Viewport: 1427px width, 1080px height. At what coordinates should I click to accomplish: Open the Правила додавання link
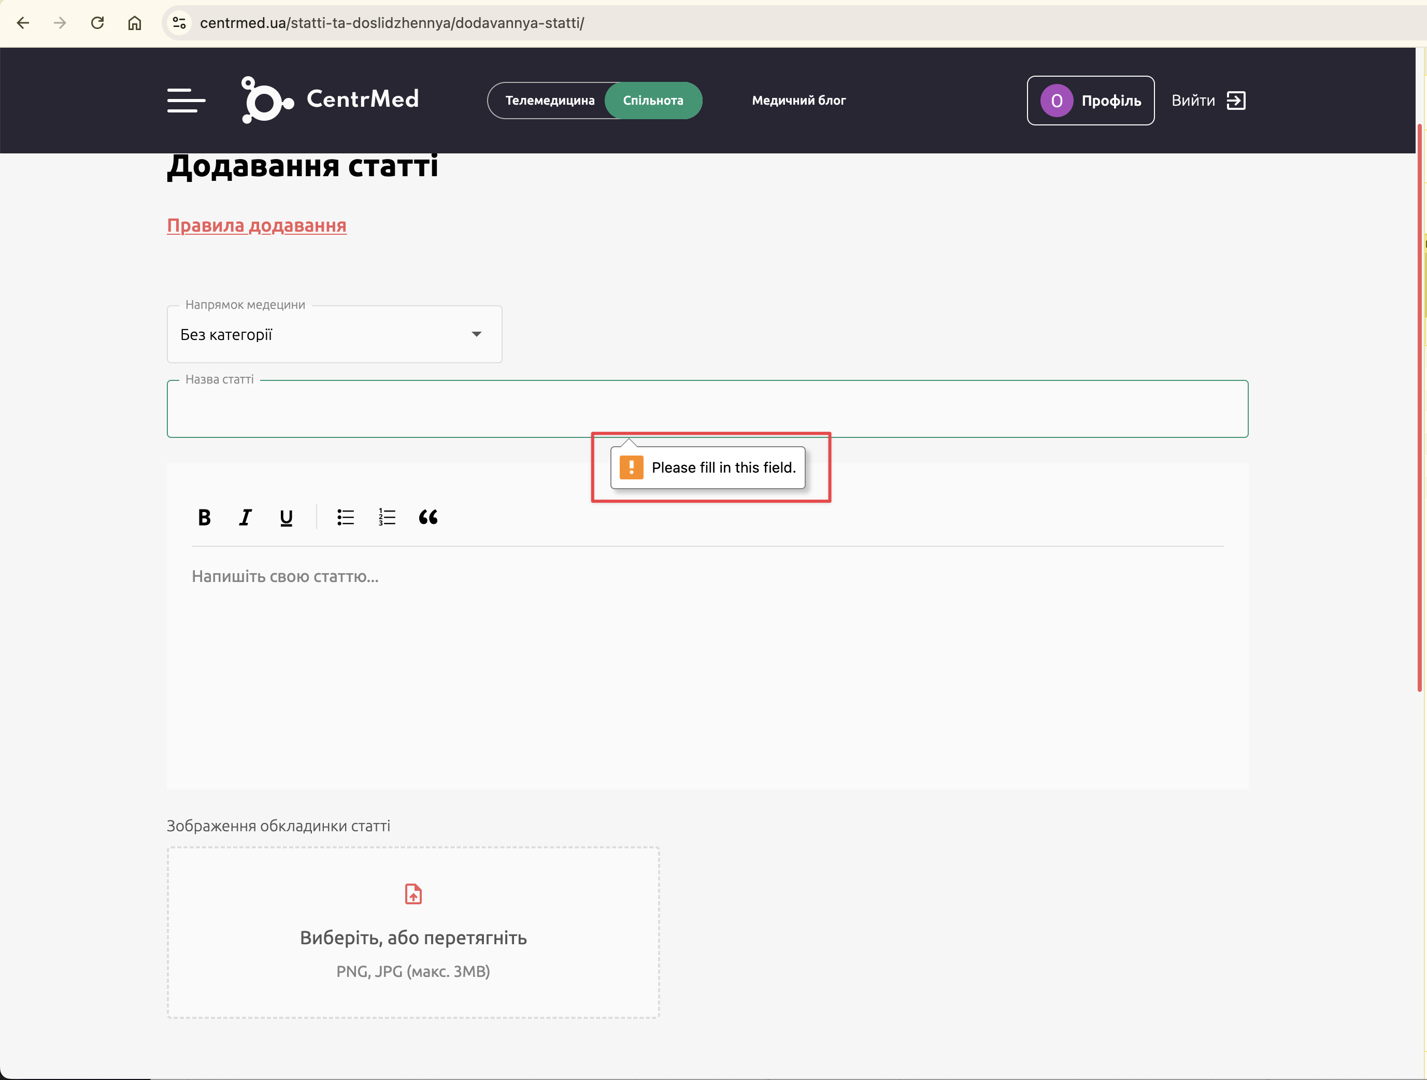coord(257,226)
